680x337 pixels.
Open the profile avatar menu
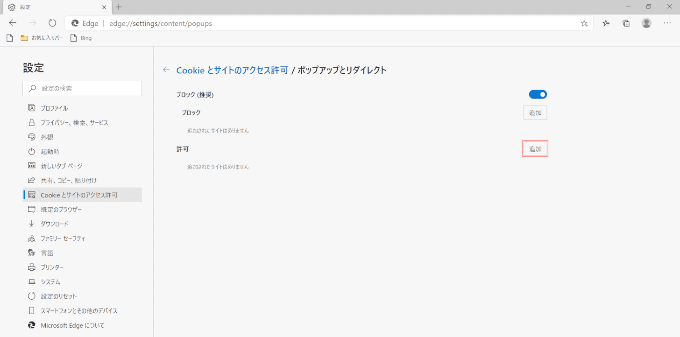click(646, 23)
